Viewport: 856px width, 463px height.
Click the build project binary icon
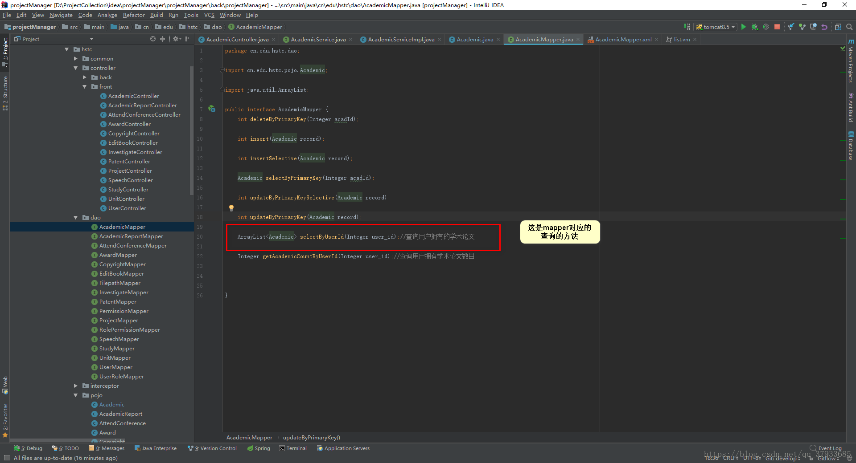pyautogui.click(x=687, y=27)
